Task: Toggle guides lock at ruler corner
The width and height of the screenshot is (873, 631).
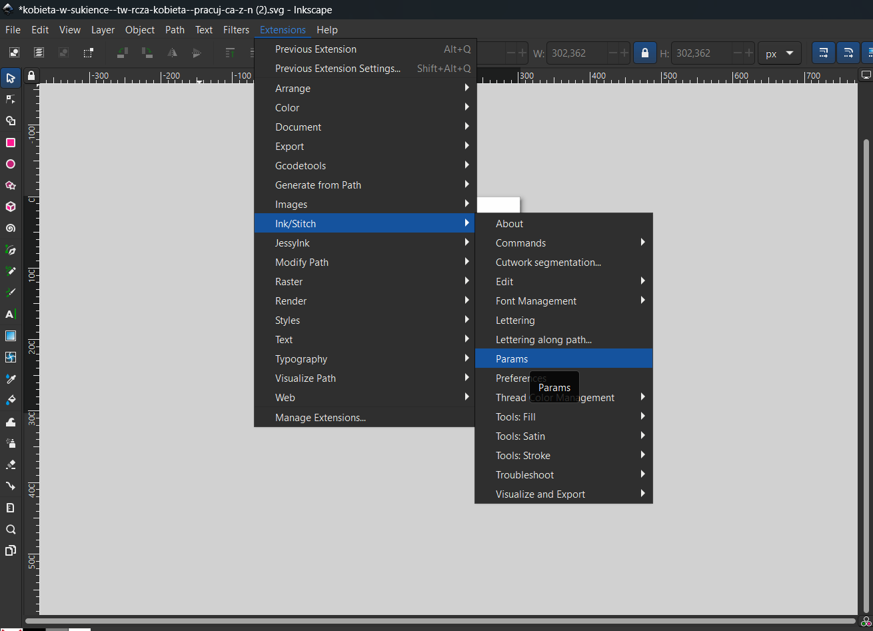Action: click(31, 75)
